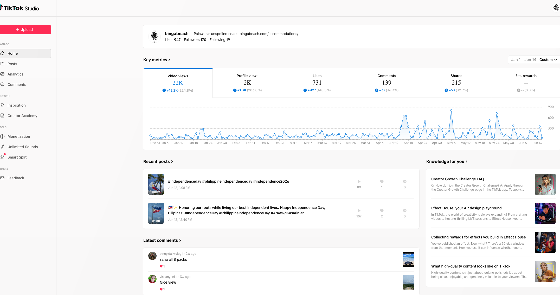The height and width of the screenshot is (295, 560).
Task: Click Effect House article thumbnail image
Action: [x=545, y=213]
